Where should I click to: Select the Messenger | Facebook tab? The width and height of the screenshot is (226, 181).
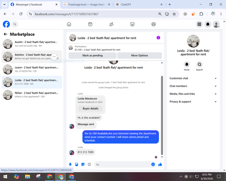34,5
